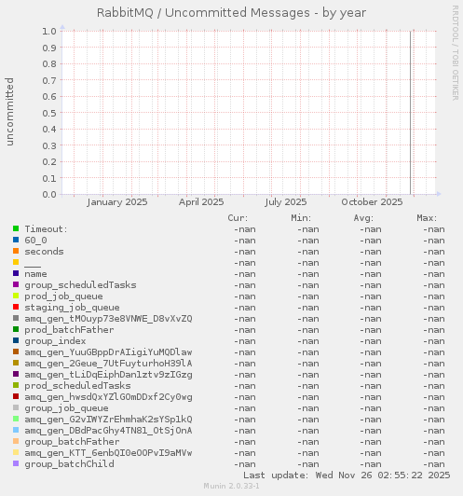Click the 'Cur:' column header
Screen dimensions: 463x496
tap(238, 218)
